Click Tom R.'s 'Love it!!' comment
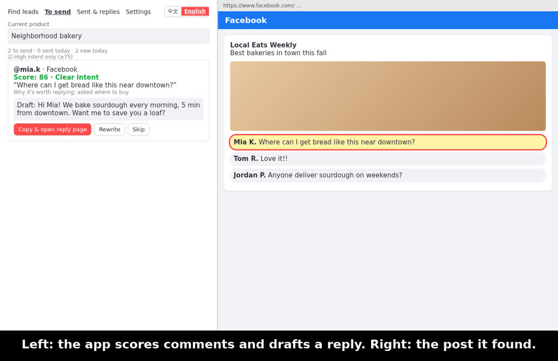 [388, 158]
